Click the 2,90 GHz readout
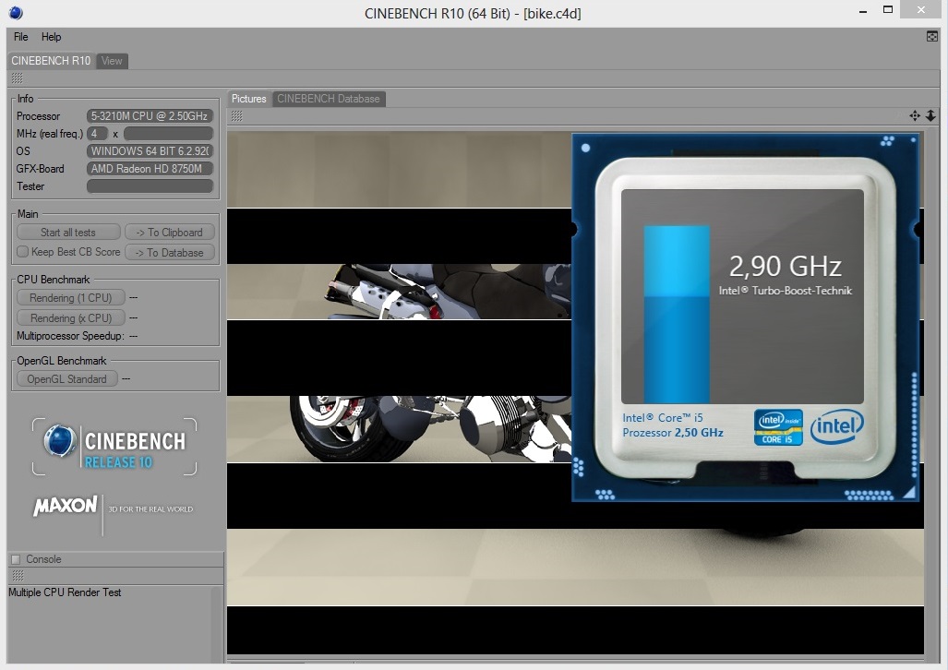 click(x=785, y=266)
